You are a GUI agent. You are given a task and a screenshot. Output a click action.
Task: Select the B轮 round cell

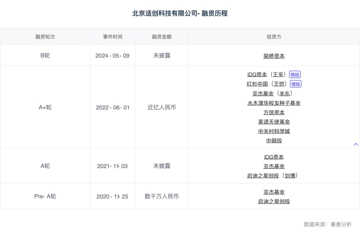pos(45,56)
